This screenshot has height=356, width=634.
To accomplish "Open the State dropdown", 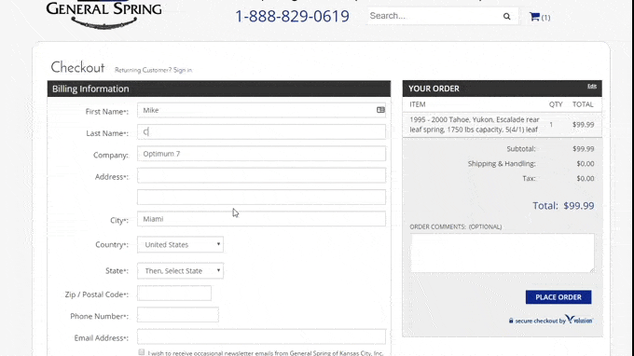I will point(180,271).
